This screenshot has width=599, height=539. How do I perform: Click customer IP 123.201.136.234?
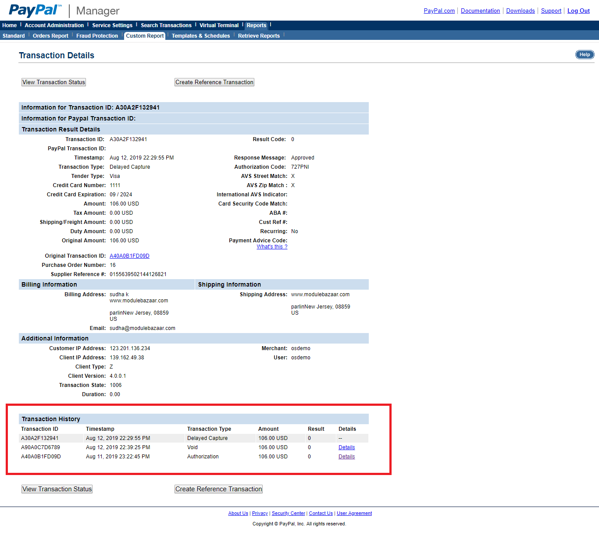click(130, 348)
